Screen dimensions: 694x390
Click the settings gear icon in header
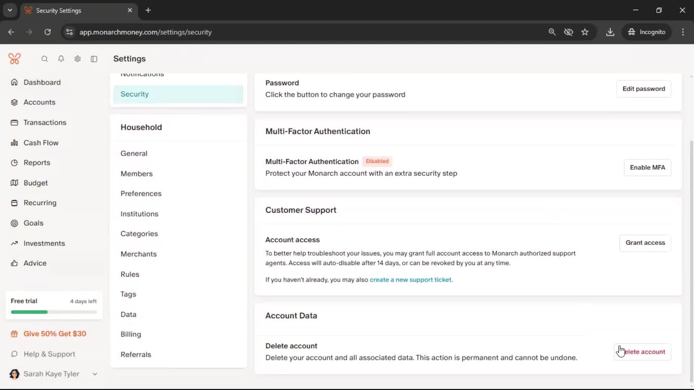click(77, 59)
